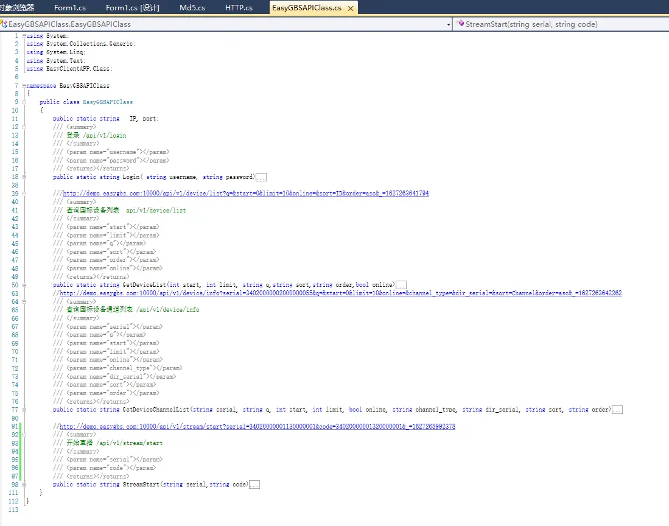Open the stream/start demo URL link
669x526 pixels.
pyautogui.click(x=257, y=427)
